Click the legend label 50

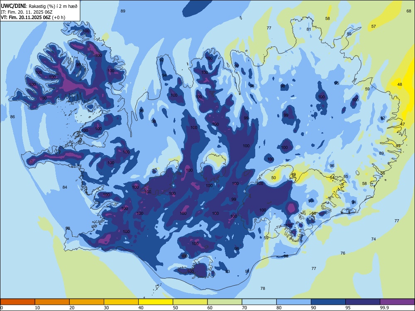176,308
